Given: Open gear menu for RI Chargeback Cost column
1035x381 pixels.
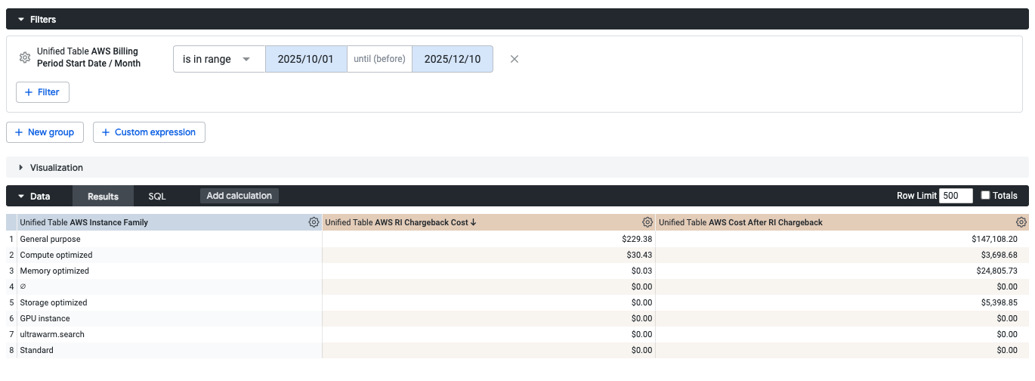Looking at the screenshot, I should pos(647,222).
